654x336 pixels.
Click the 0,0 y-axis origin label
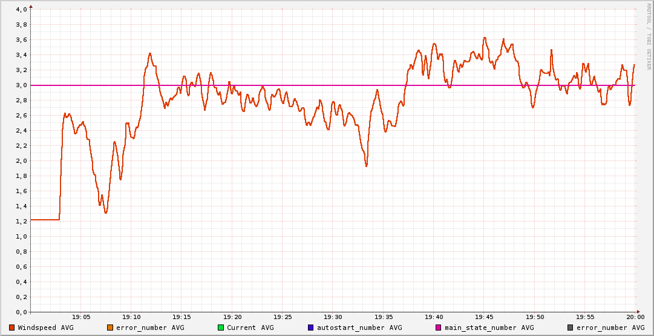tap(21, 312)
